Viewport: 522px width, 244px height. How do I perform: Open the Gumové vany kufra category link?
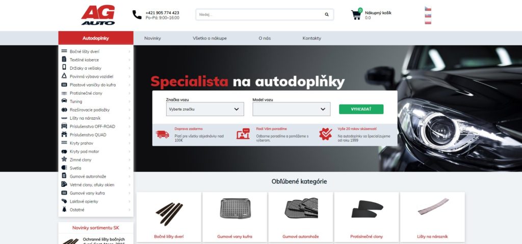coord(234,237)
